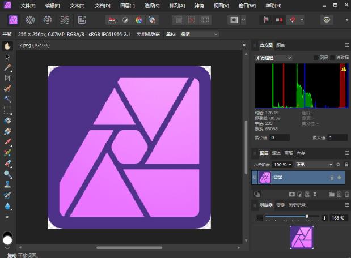Apply Auto Contrast from toolbar
The width and height of the screenshot is (351, 258).
point(125,20)
